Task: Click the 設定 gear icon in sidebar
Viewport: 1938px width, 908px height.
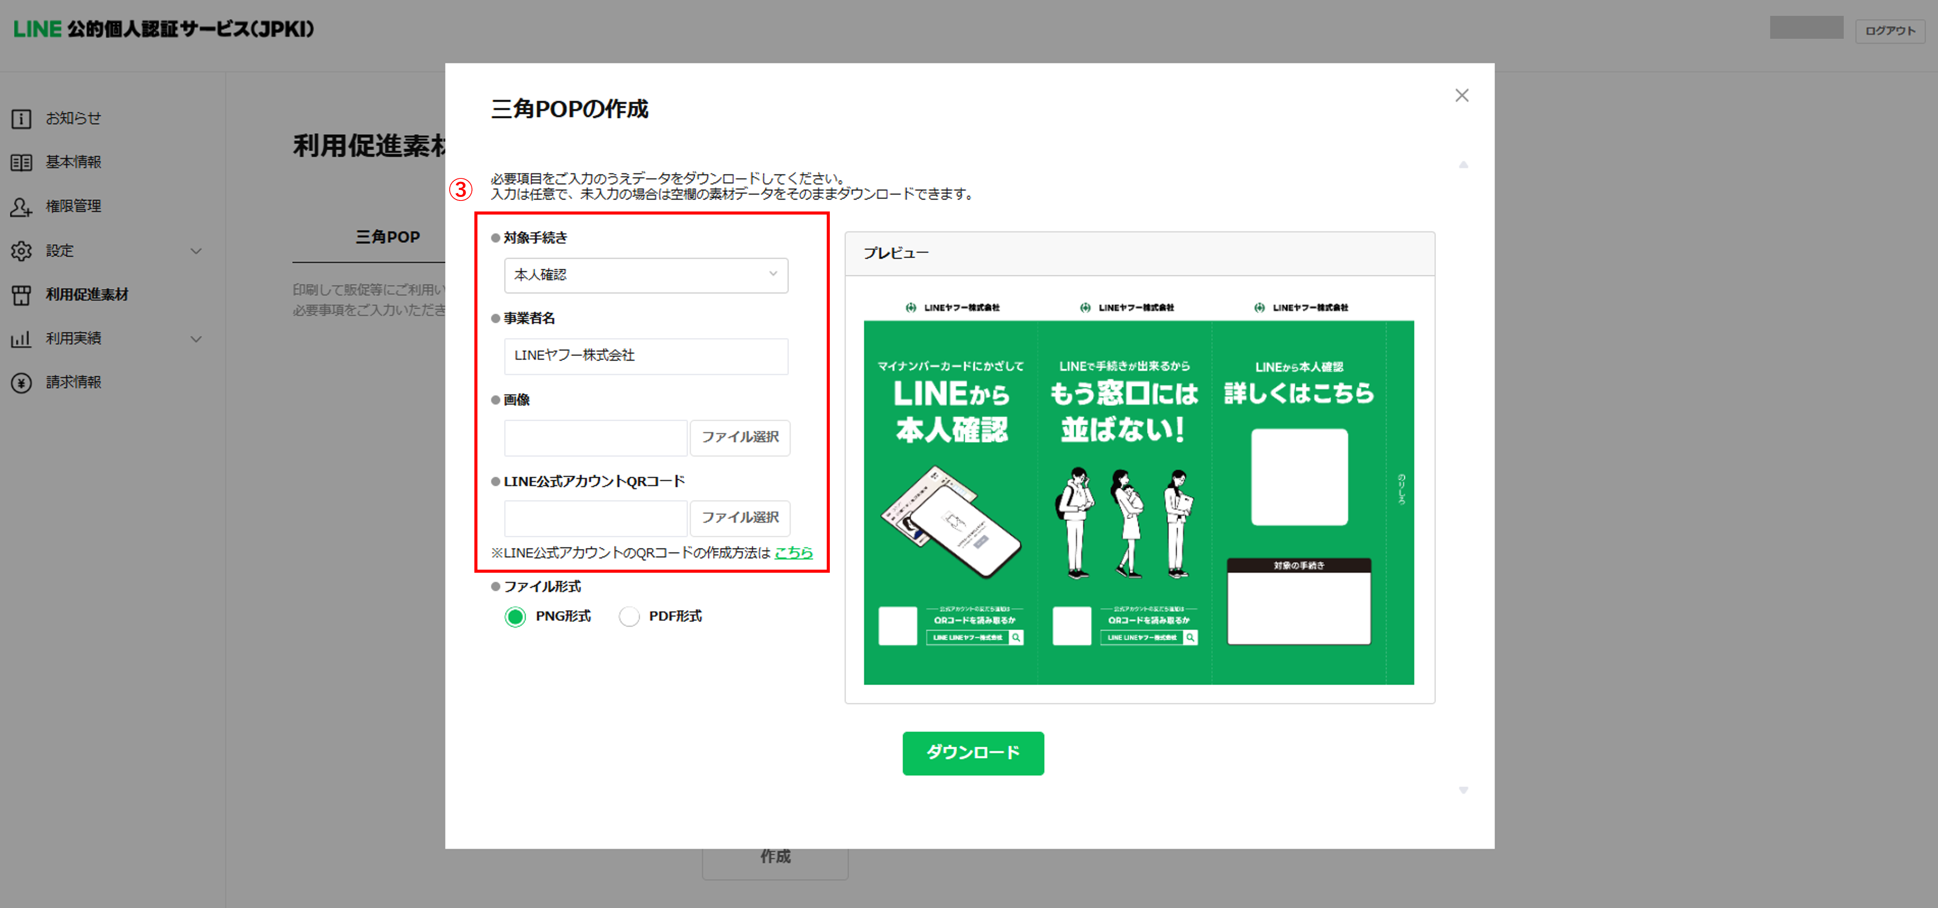Action: coord(21,251)
